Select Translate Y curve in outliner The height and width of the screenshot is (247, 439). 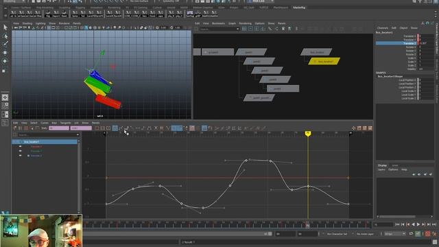36,151
